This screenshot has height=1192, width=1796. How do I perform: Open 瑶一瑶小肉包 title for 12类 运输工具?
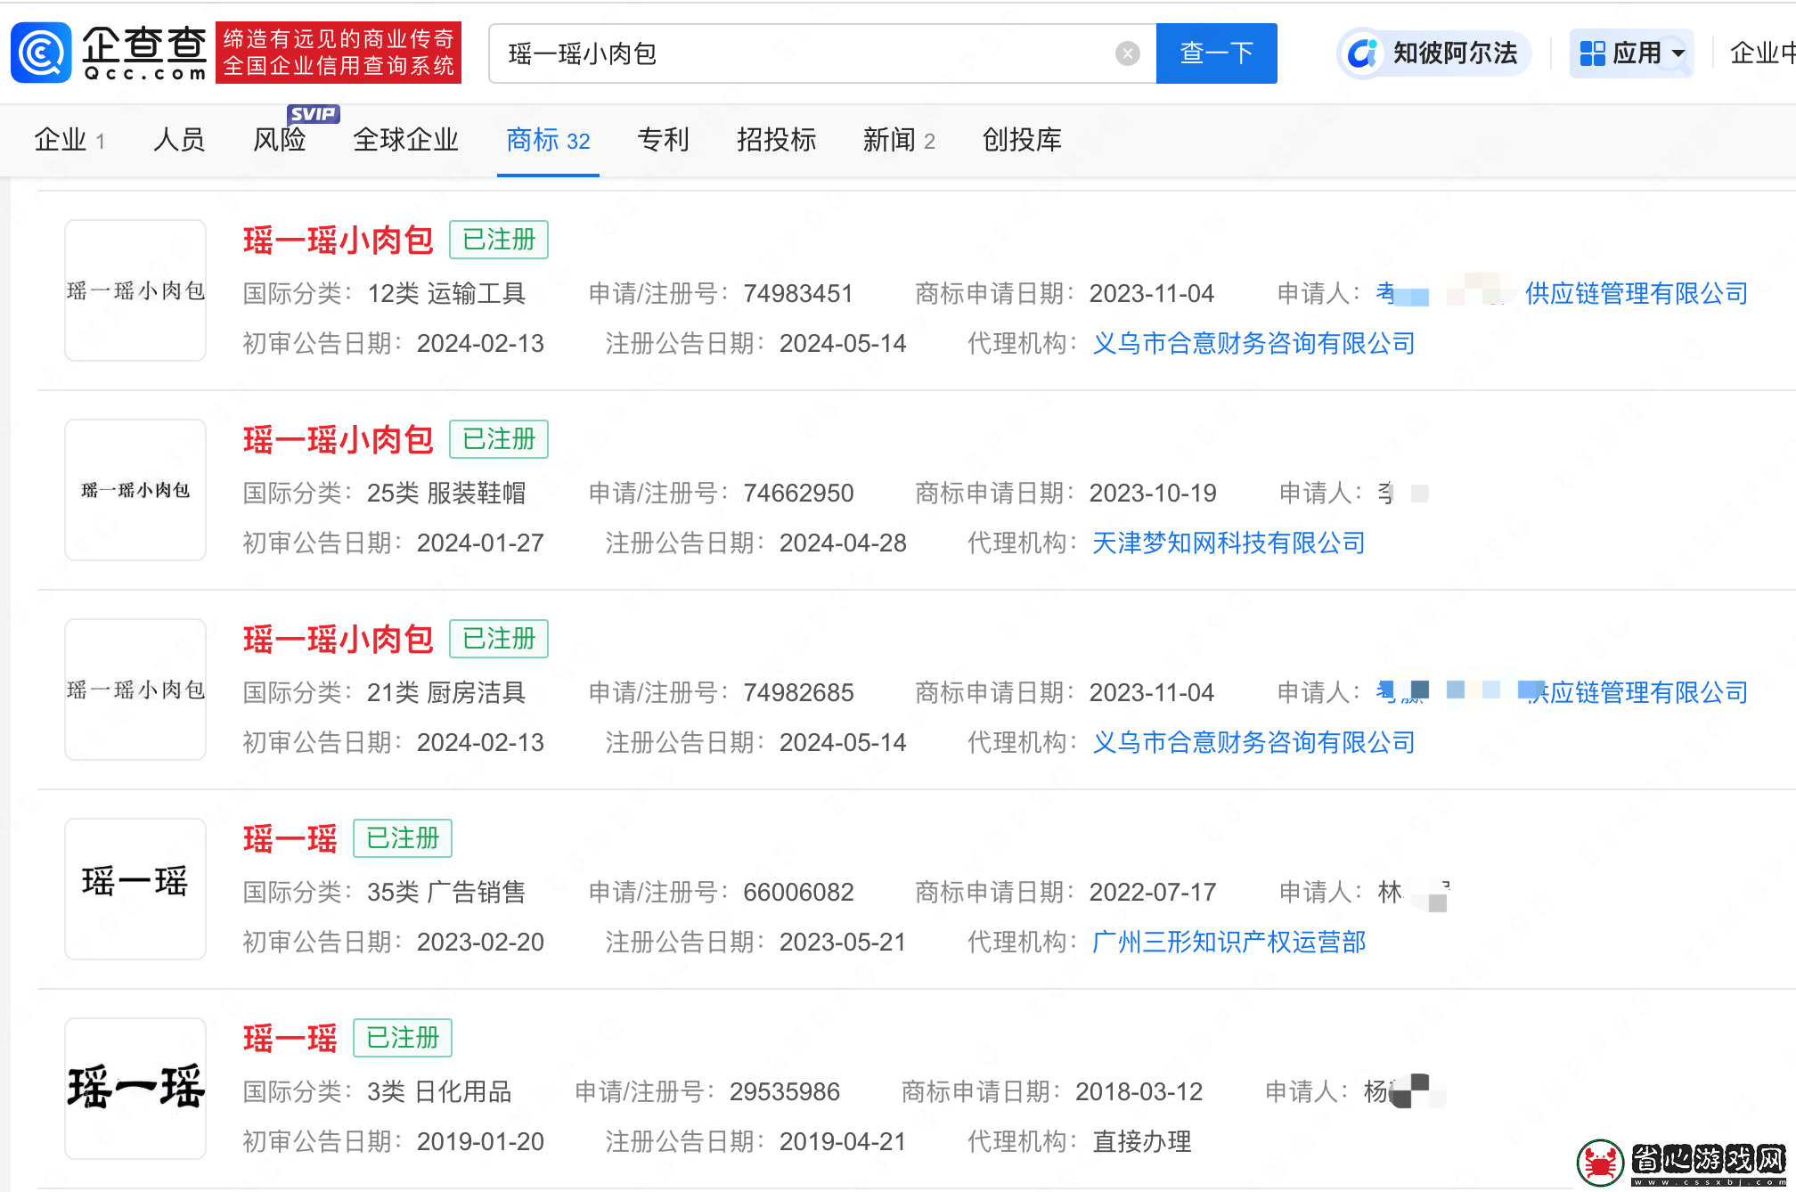point(338,241)
